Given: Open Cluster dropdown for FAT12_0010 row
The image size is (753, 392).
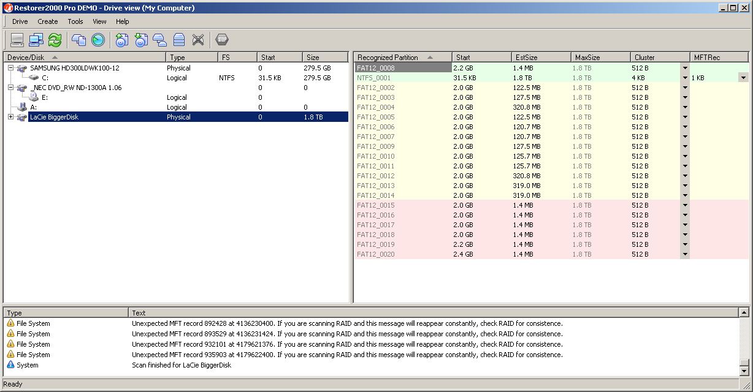Looking at the screenshot, I should [685, 156].
